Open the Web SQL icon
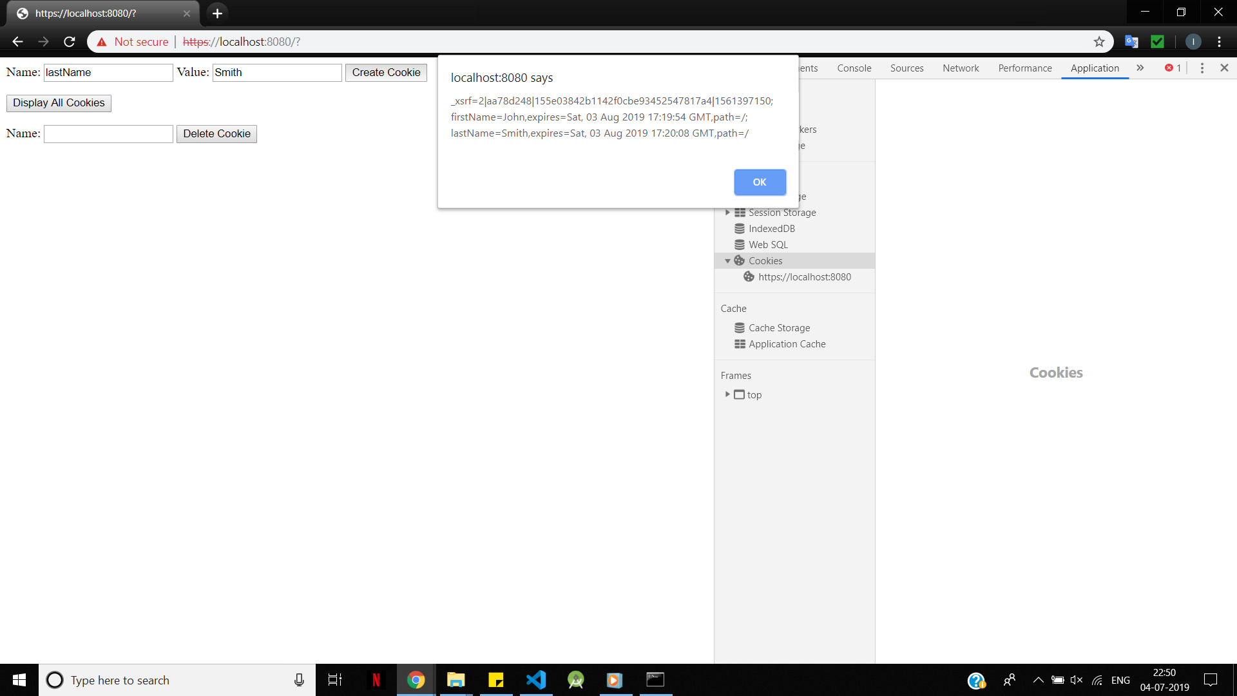 click(738, 244)
